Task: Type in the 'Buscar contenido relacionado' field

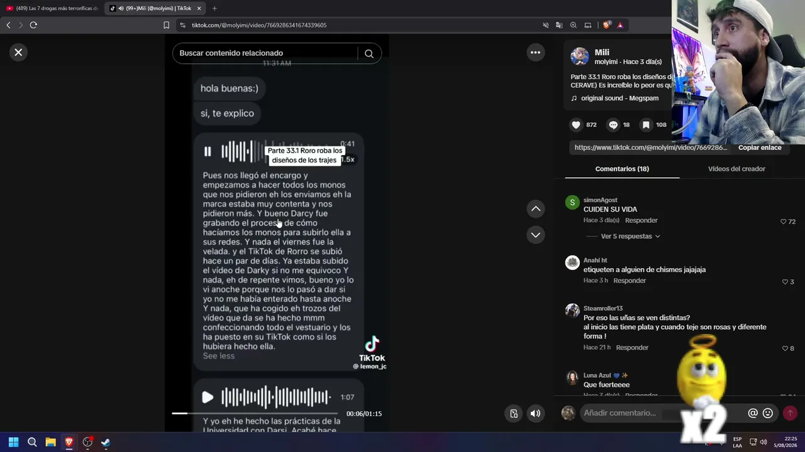Action: pos(267,53)
